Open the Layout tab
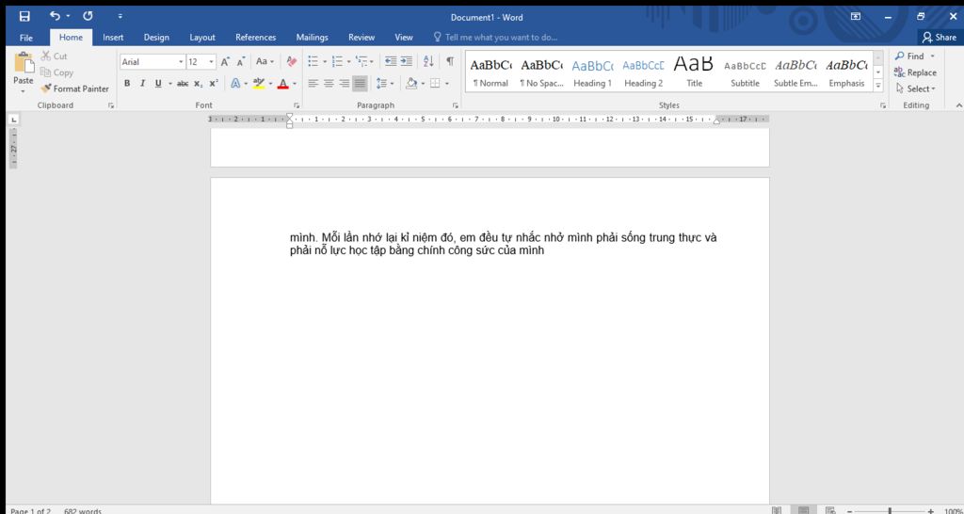Image resolution: width=964 pixels, height=514 pixels. pyautogui.click(x=202, y=38)
